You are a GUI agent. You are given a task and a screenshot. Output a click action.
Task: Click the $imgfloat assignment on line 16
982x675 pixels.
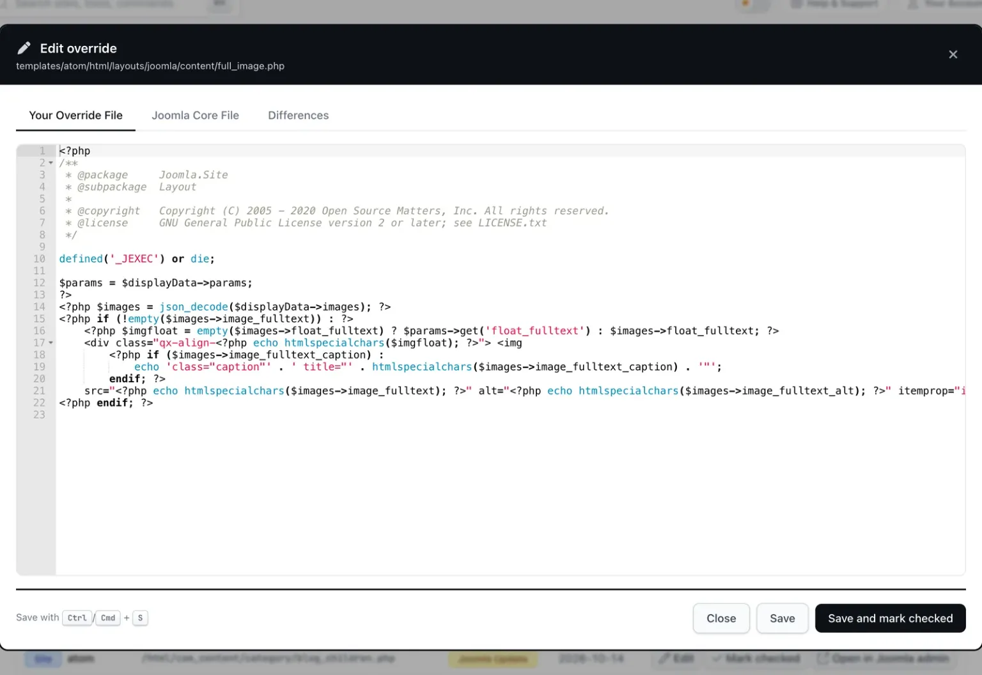[432, 331]
